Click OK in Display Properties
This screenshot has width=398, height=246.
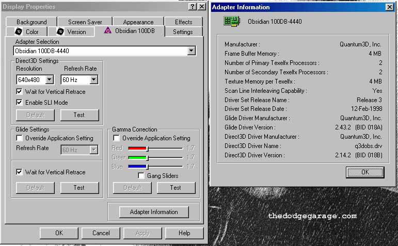click(59, 233)
